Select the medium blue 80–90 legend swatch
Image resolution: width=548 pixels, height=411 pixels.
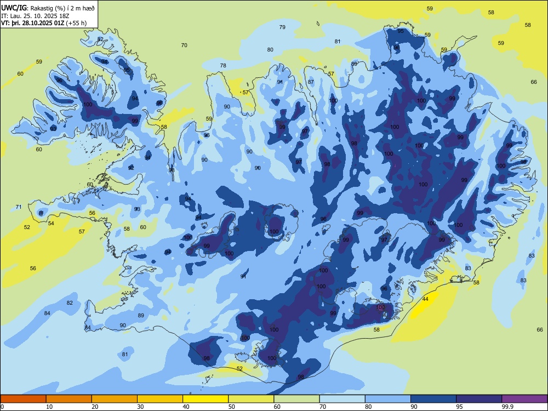coord(388,399)
